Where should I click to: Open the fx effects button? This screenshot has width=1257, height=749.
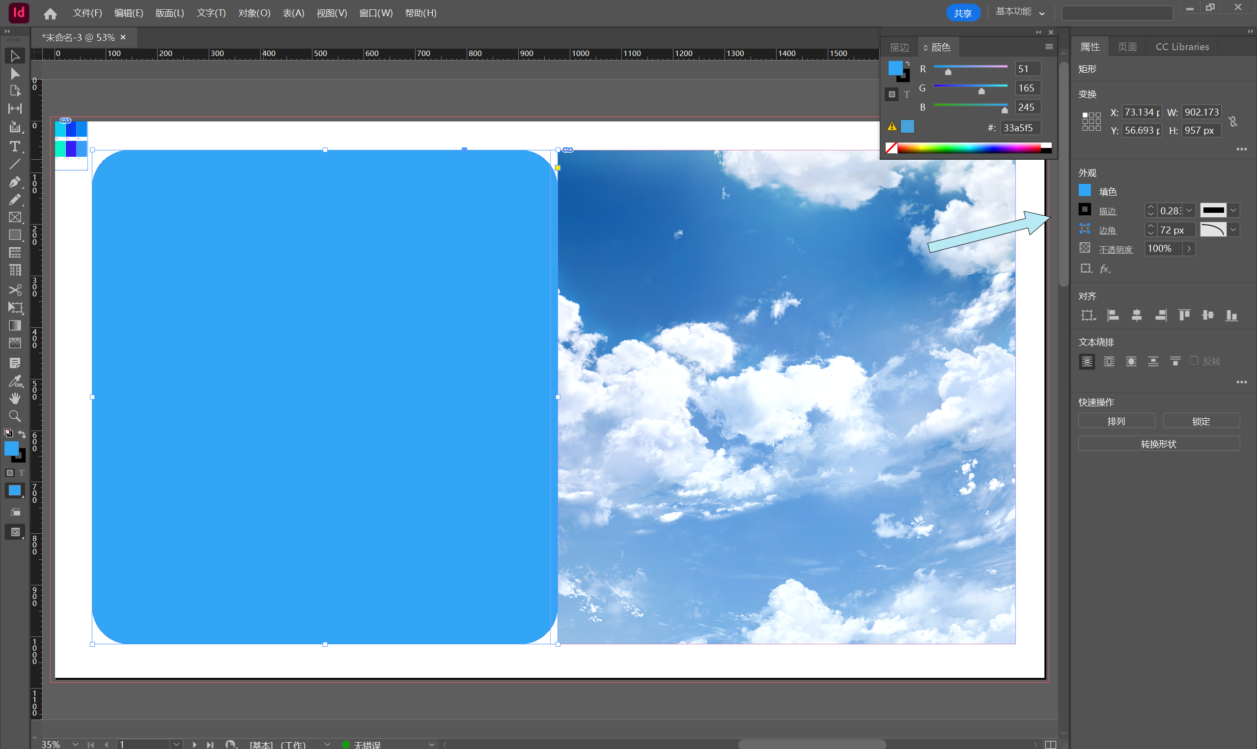[x=1105, y=268]
